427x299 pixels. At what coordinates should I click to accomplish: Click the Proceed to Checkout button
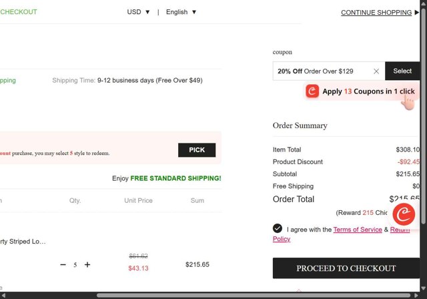coord(346,268)
